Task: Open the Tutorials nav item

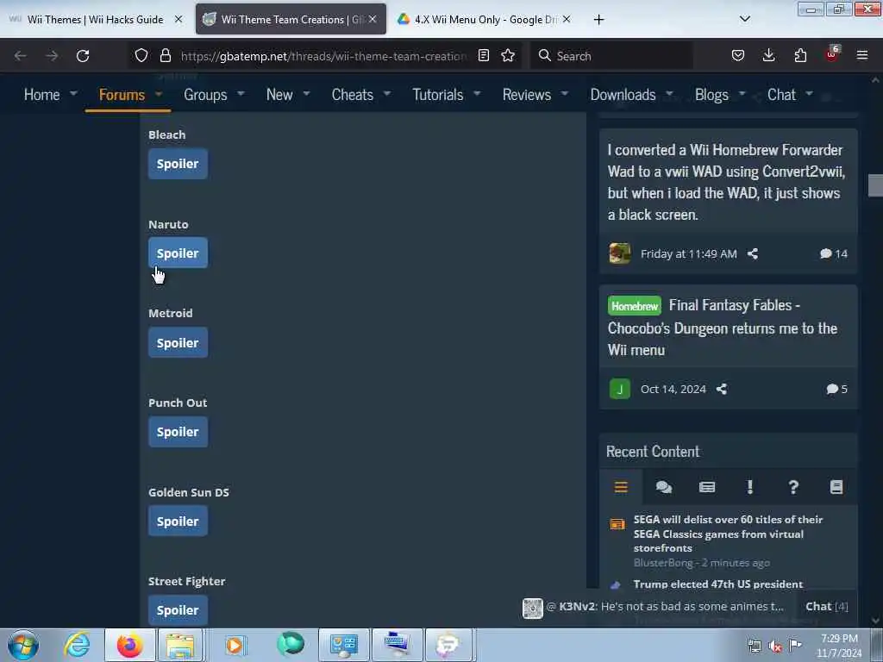Action: pyautogui.click(x=437, y=95)
